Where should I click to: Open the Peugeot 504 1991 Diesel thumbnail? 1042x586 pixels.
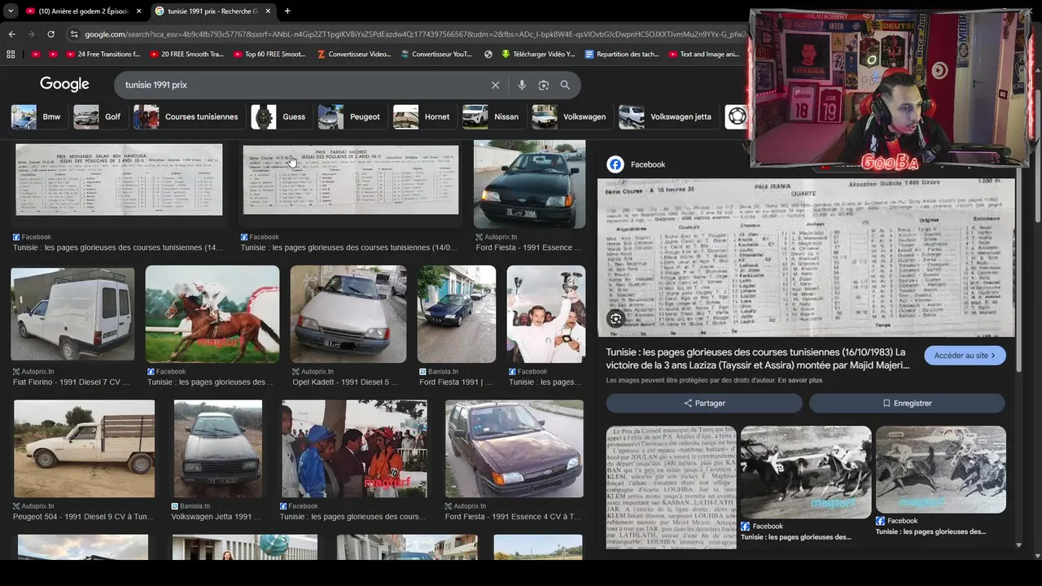84,448
